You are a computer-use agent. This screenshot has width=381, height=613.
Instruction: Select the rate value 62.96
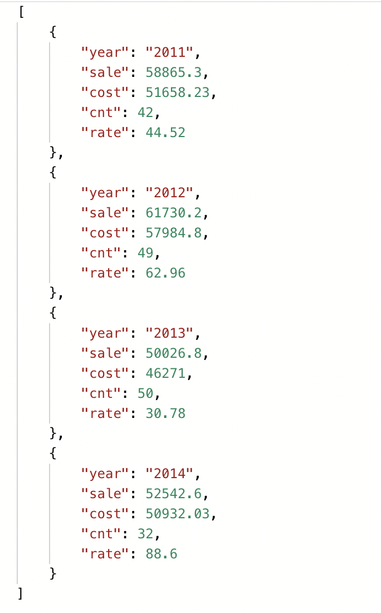pos(165,273)
